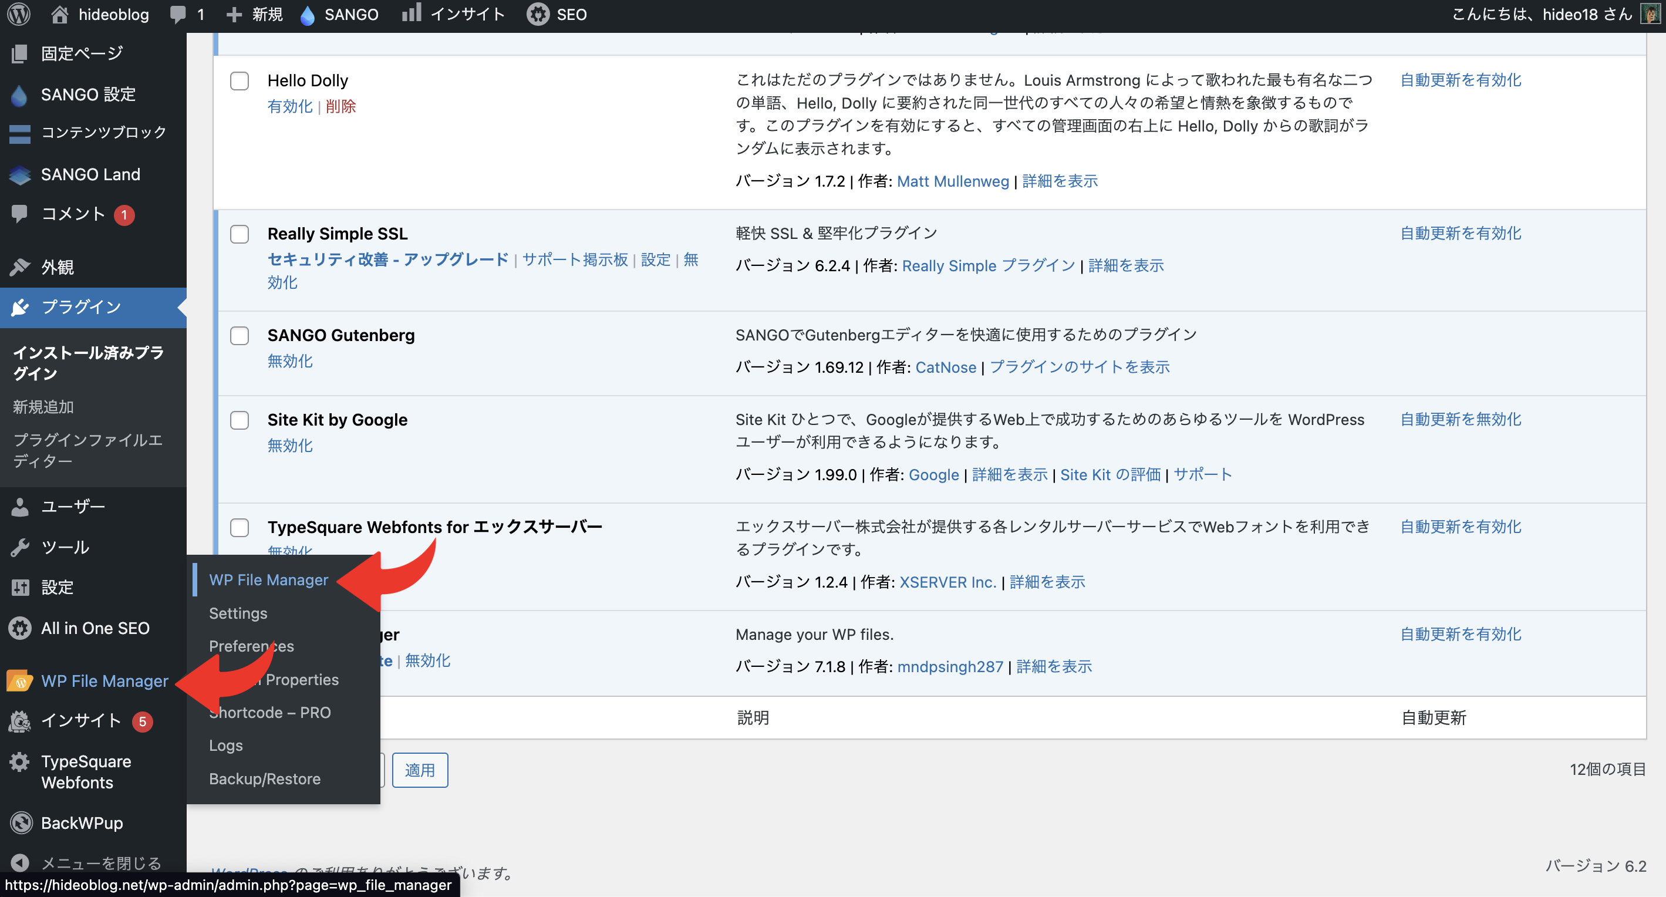Click sidebar インサイト monster icon
This screenshot has width=1666, height=897.
pos(19,721)
